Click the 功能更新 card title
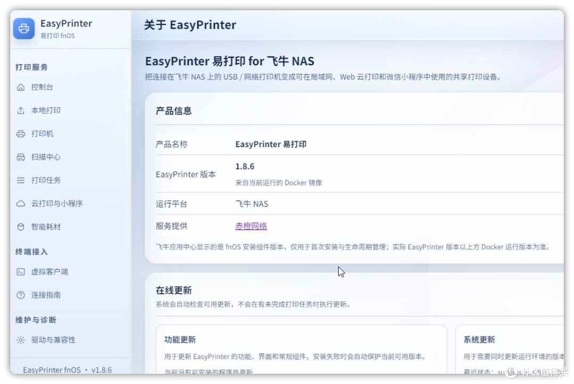The image size is (574, 384). pyautogui.click(x=180, y=340)
